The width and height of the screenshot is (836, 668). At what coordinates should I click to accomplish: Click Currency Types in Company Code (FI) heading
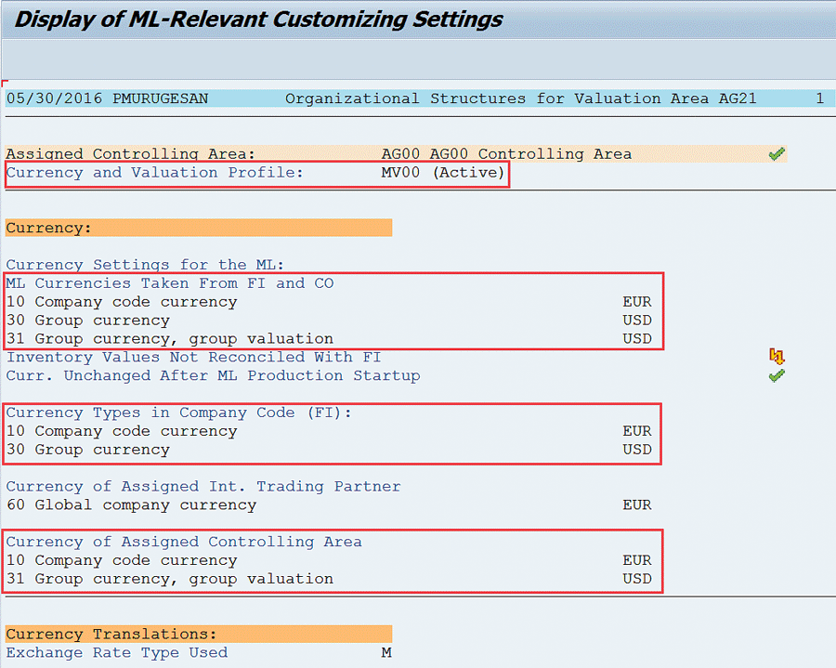[x=179, y=413]
